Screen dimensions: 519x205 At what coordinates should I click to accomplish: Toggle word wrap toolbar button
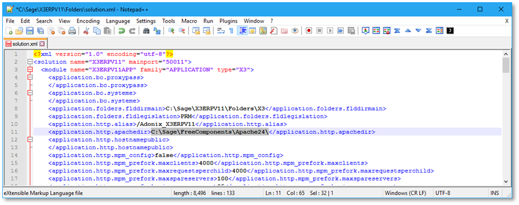221,31
